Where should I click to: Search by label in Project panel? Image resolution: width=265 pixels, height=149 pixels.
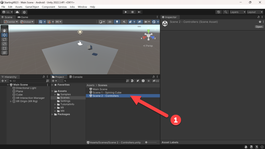pyautogui.click(x=138, y=81)
